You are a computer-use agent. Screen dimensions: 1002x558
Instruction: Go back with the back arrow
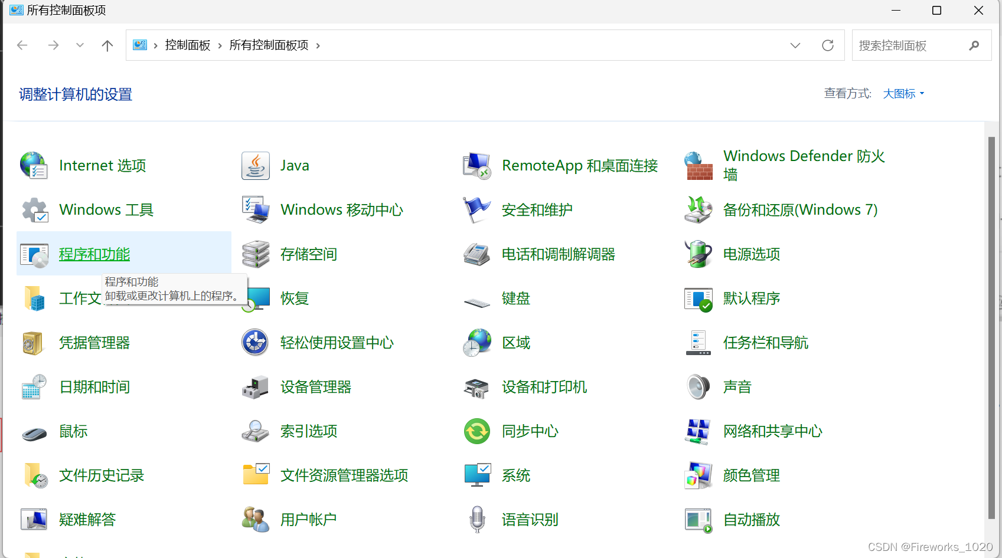(x=22, y=45)
